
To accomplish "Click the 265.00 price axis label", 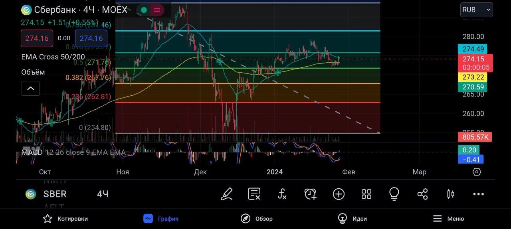I will (473, 94).
